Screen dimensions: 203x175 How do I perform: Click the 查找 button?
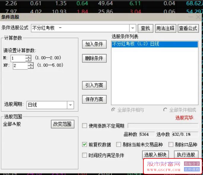coord(145,28)
